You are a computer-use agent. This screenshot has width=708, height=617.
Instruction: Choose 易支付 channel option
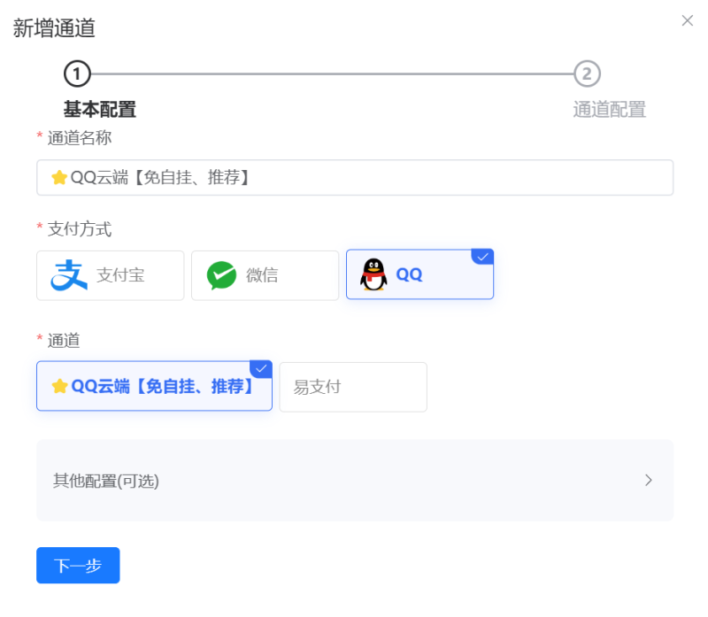[x=353, y=387]
